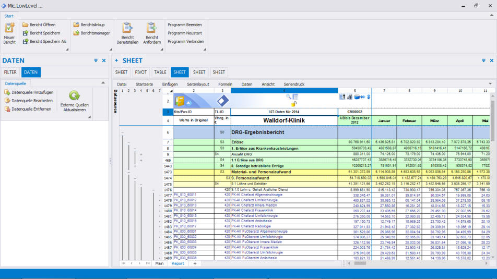Click the Bericht Anfordern icon

(151, 28)
